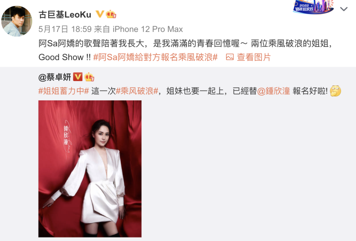Click the thinking emoji at repost end

click(x=335, y=91)
